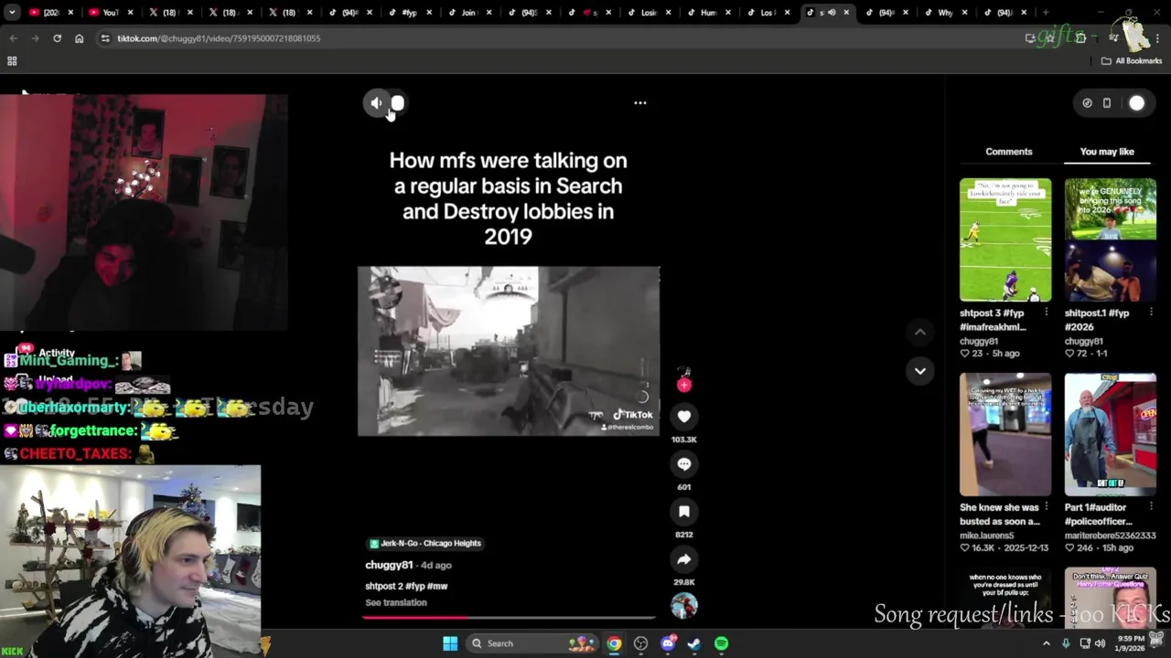The width and height of the screenshot is (1171, 658).
Task: Play or pause the Search and Destroy video
Action: click(x=509, y=351)
